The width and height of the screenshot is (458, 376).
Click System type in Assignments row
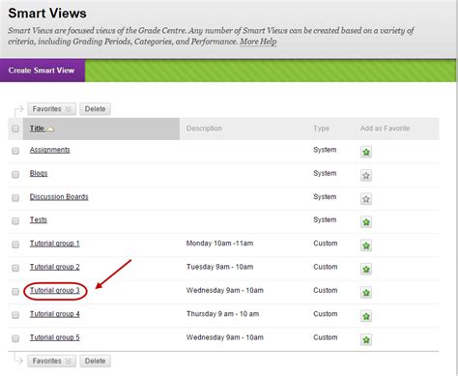point(325,150)
